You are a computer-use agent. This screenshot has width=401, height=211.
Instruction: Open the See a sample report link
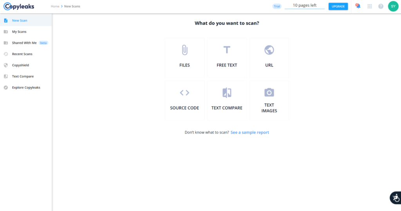[x=249, y=132]
